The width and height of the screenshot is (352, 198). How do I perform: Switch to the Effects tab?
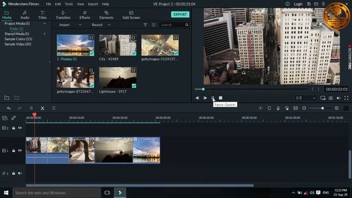[85, 15]
